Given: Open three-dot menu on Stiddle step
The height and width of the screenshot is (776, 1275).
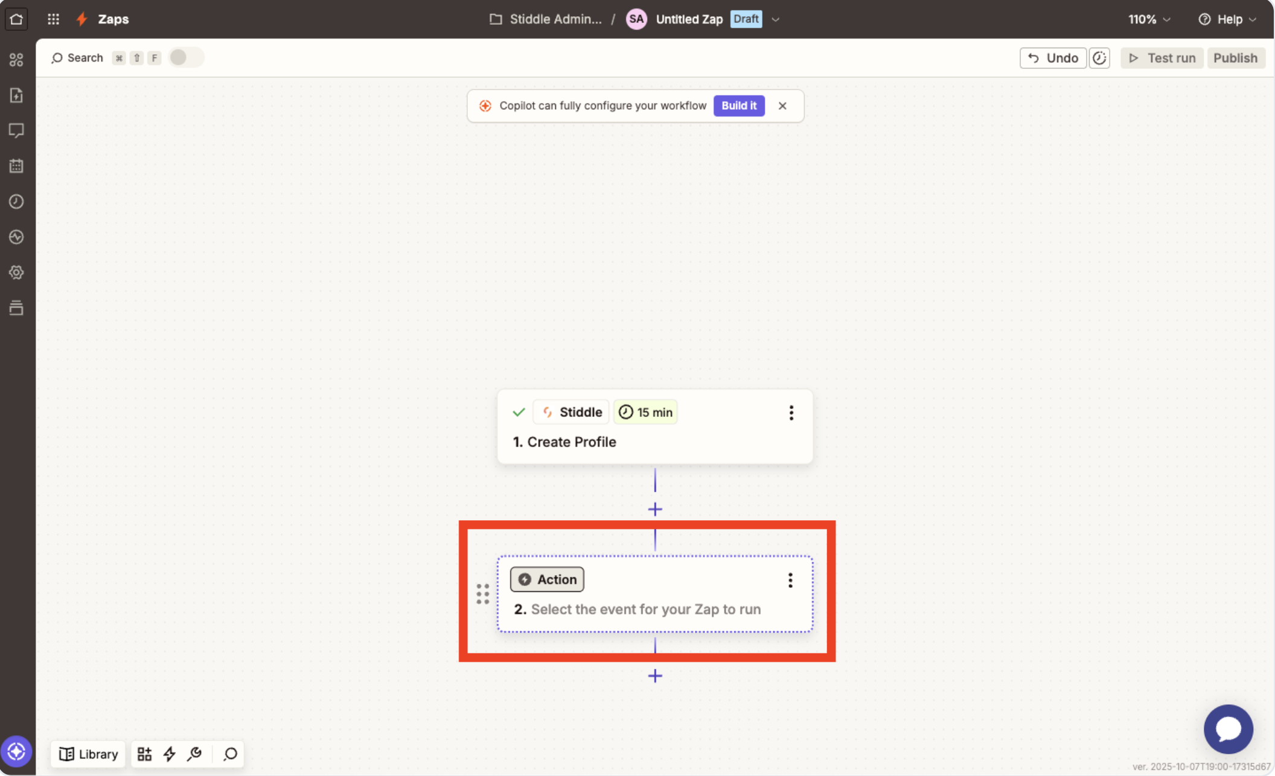Looking at the screenshot, I should tap(791, 413).
